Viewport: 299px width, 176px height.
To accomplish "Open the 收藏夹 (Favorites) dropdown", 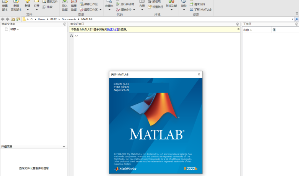I will click(x=109, y=10).
